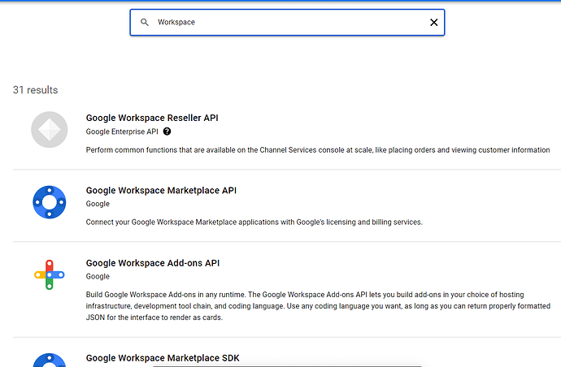Select the Add-ons API description paragraph

click(317, 306)
